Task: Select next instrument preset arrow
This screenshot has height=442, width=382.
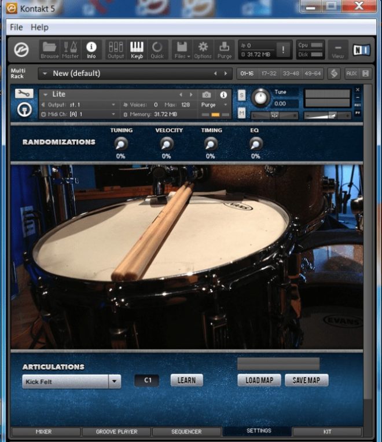Action: point(191,95)
